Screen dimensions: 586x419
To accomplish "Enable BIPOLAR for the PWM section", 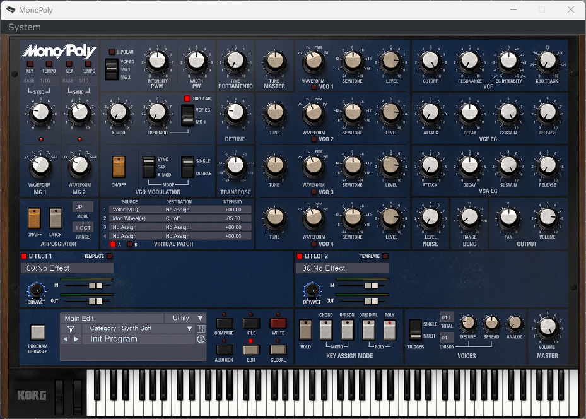I will click(112, 52).
